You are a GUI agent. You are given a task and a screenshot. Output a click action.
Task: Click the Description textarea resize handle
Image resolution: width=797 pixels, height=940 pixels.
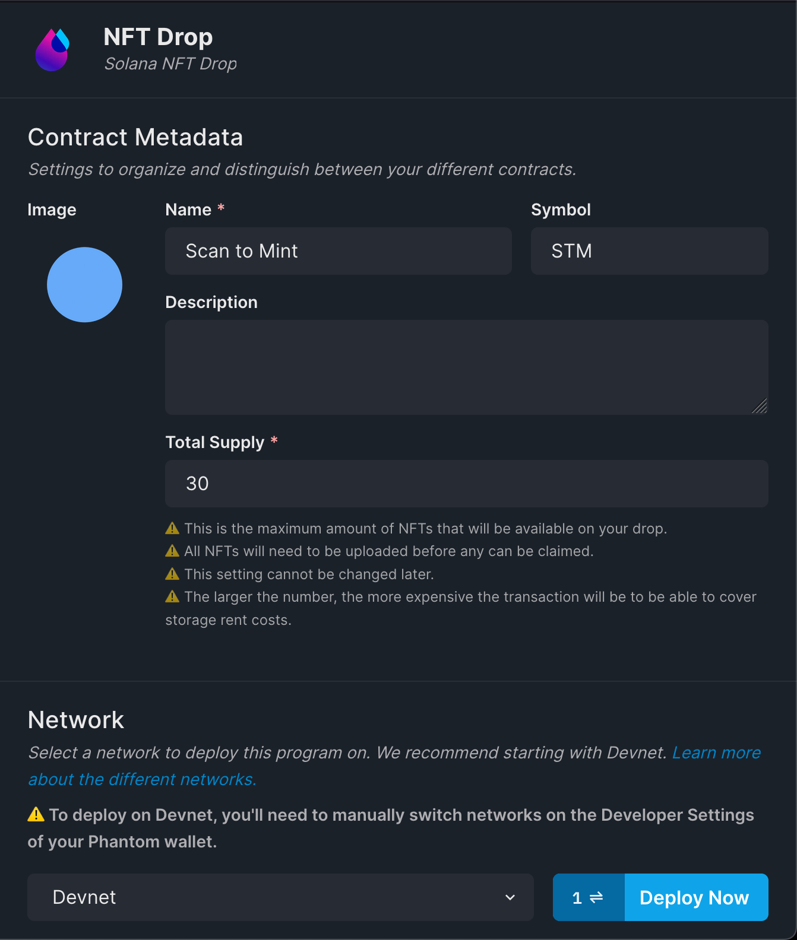(x=760, y=406)
